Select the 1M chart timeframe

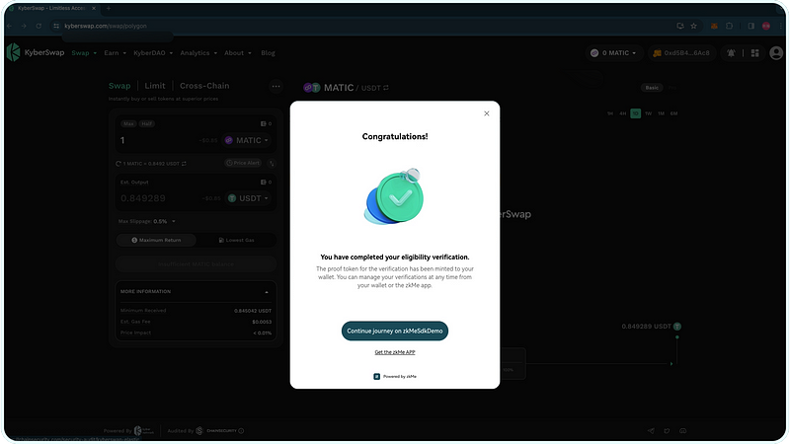661,113
